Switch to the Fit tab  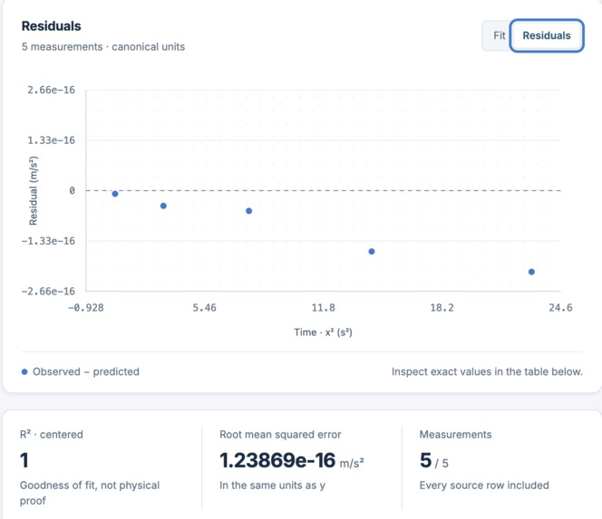[499, 35]
